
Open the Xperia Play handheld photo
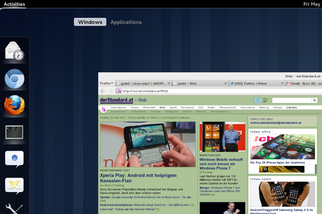(147, 144)
